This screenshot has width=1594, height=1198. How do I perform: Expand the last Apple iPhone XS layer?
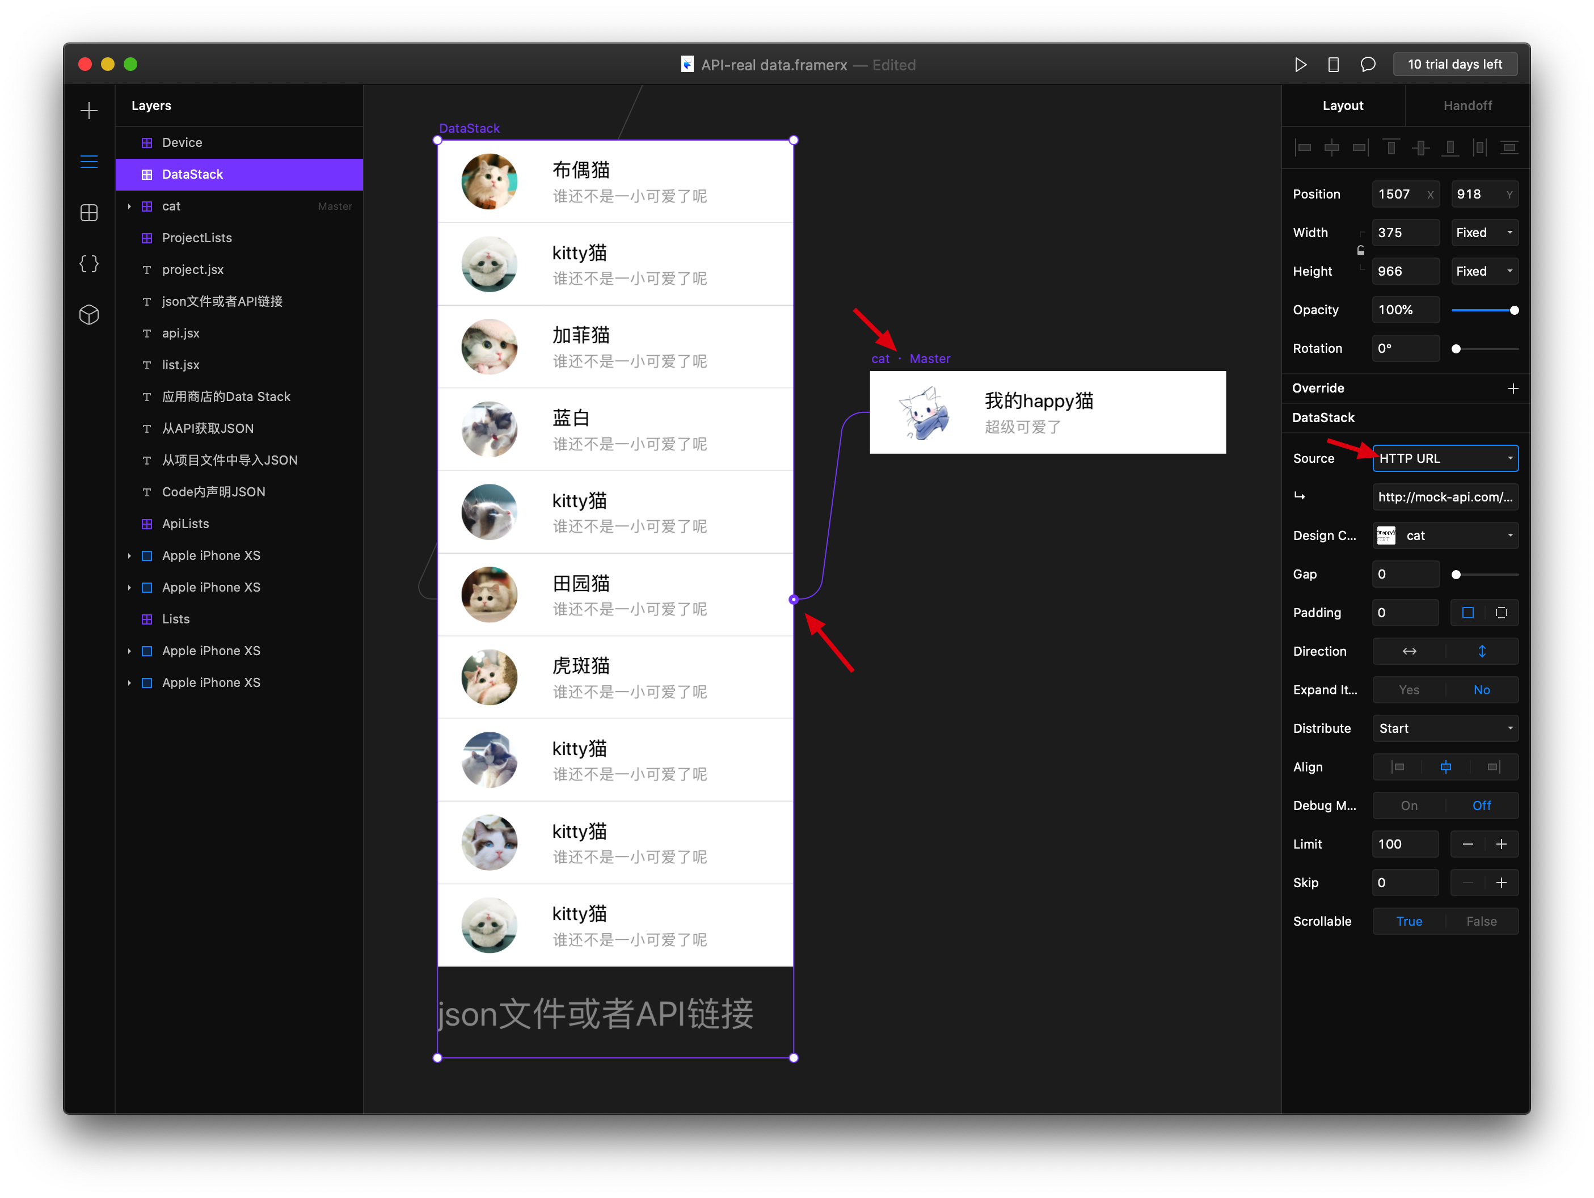[129, 682]
